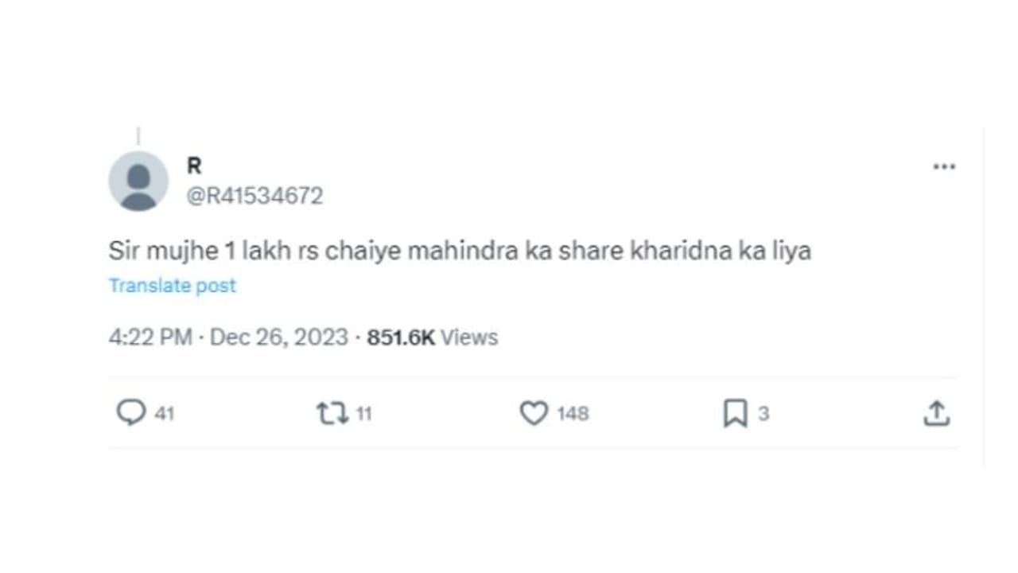Open profile via display name R

194,166
